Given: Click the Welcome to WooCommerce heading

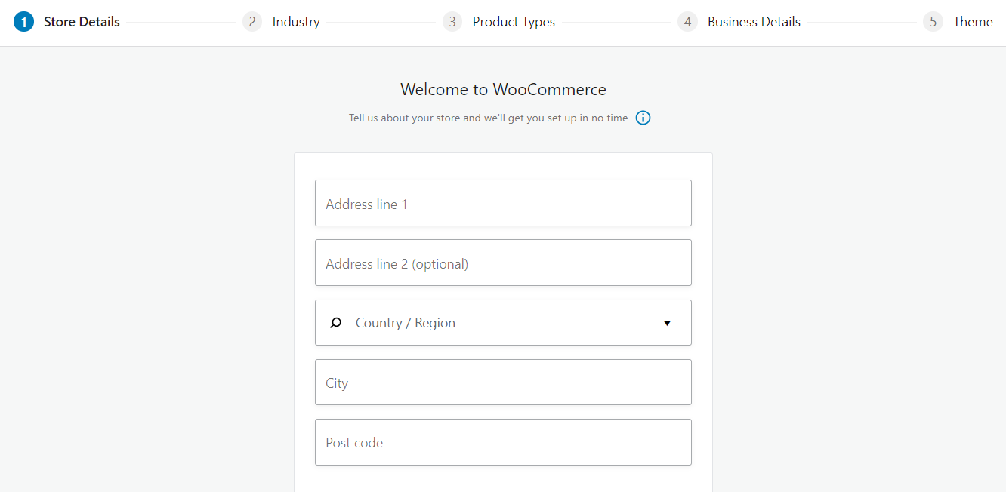Looking at the screenshot, I should point(503,89).
